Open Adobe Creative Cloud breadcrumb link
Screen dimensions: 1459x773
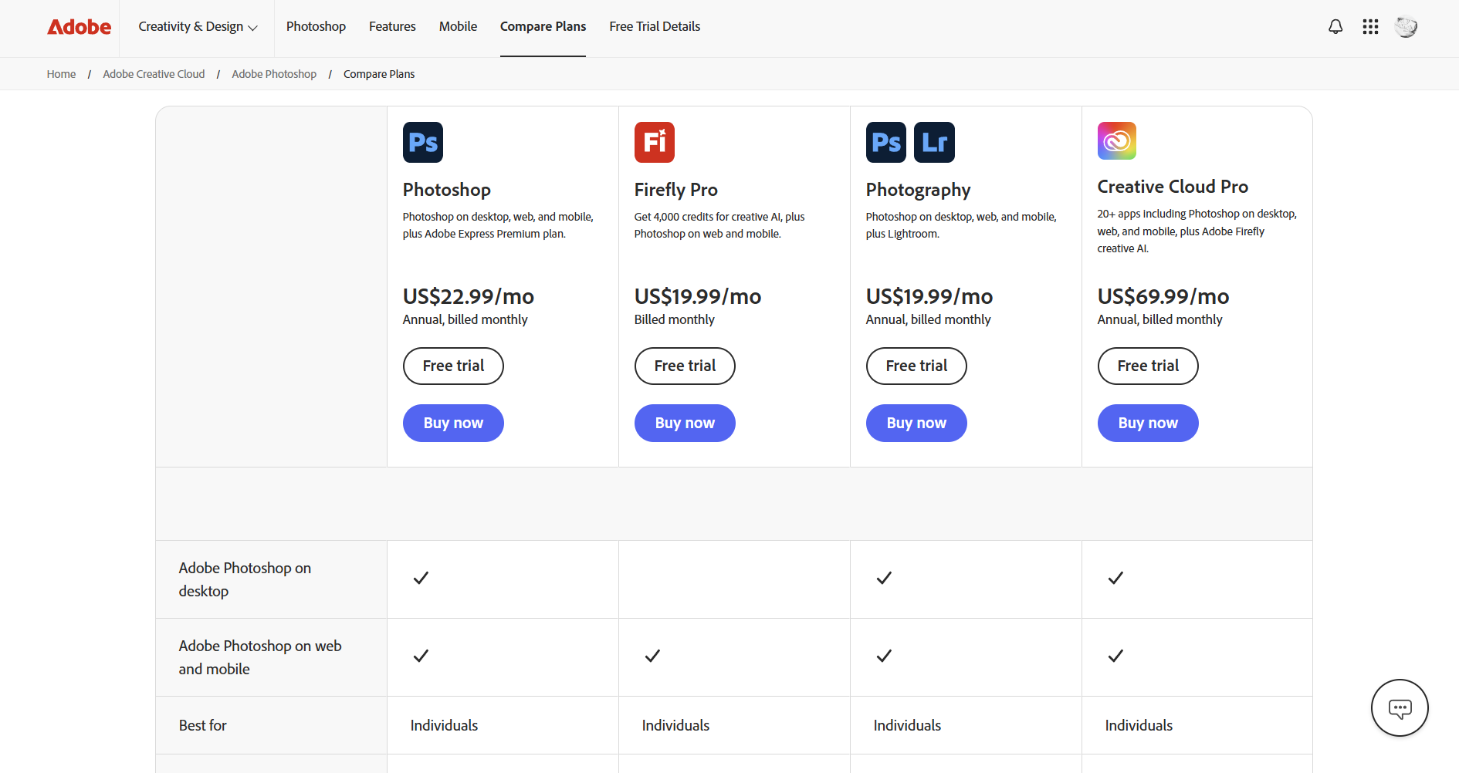(154, 74)
